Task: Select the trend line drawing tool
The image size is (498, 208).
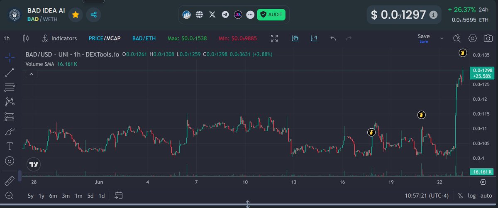Action: pos(10,72)
